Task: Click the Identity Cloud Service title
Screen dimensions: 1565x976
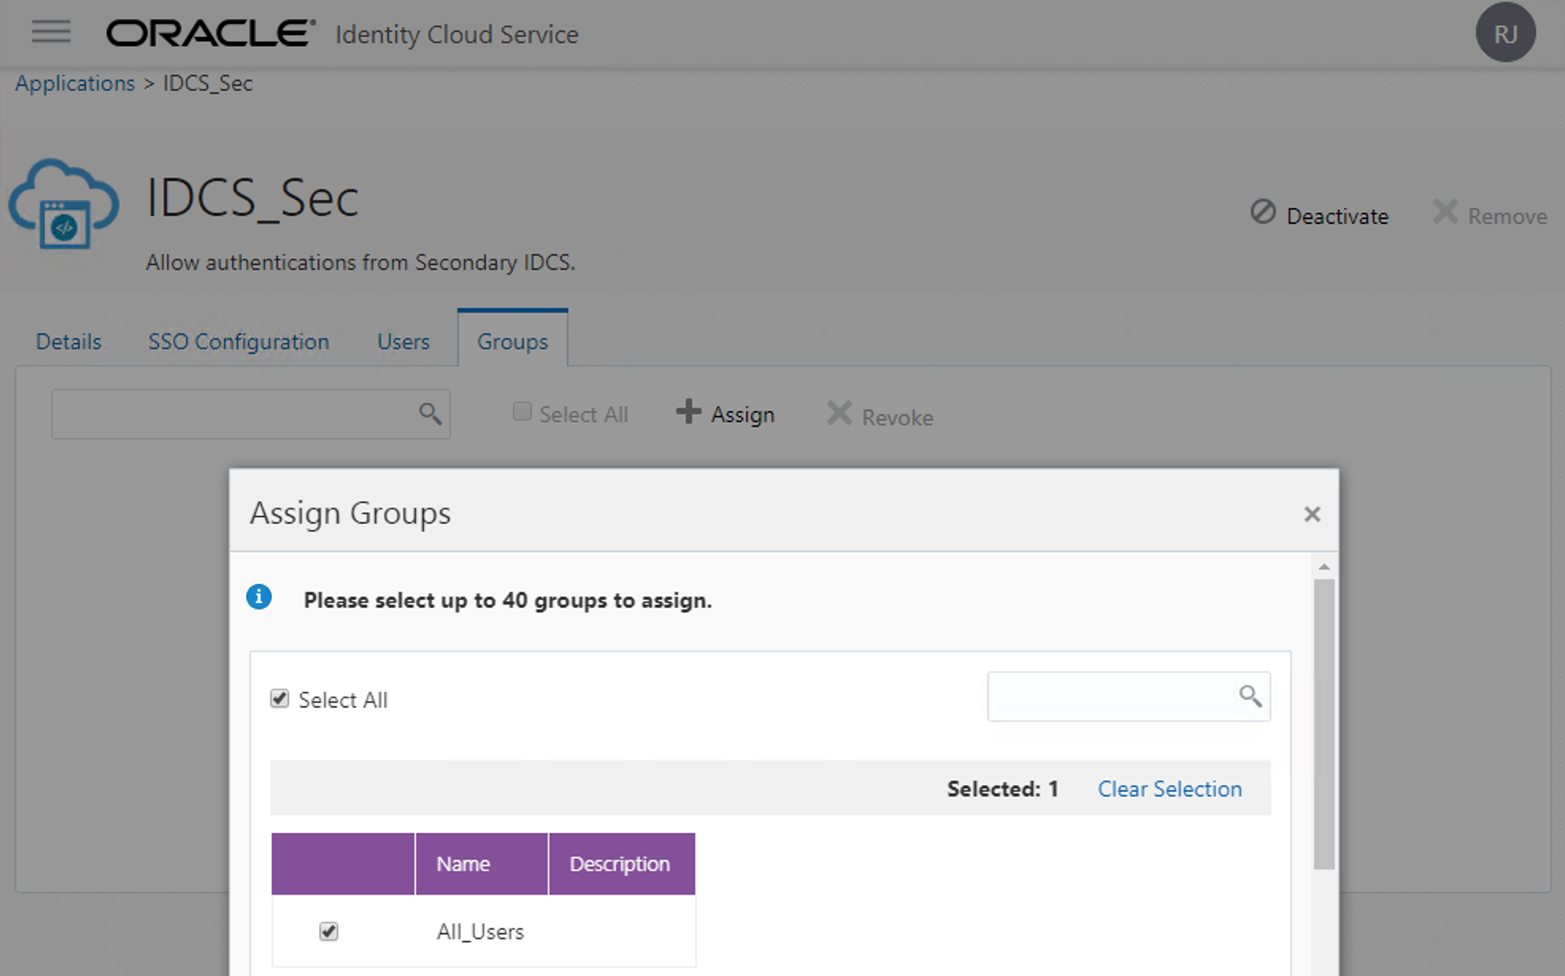Action: [x=456, y=35]
